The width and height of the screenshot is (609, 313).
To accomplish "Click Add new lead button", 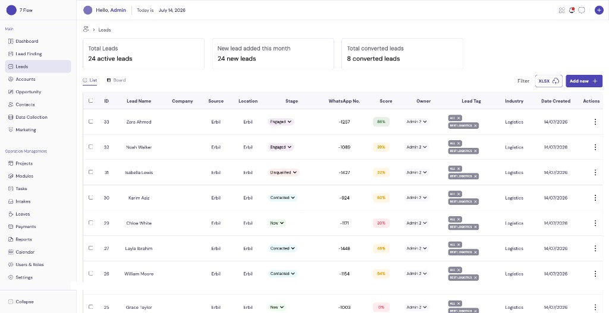I will (x=584, y=81).
